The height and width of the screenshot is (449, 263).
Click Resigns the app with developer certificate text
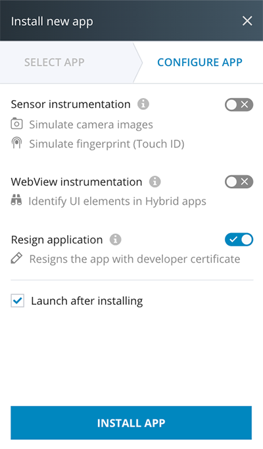click(x=135, y=259)
